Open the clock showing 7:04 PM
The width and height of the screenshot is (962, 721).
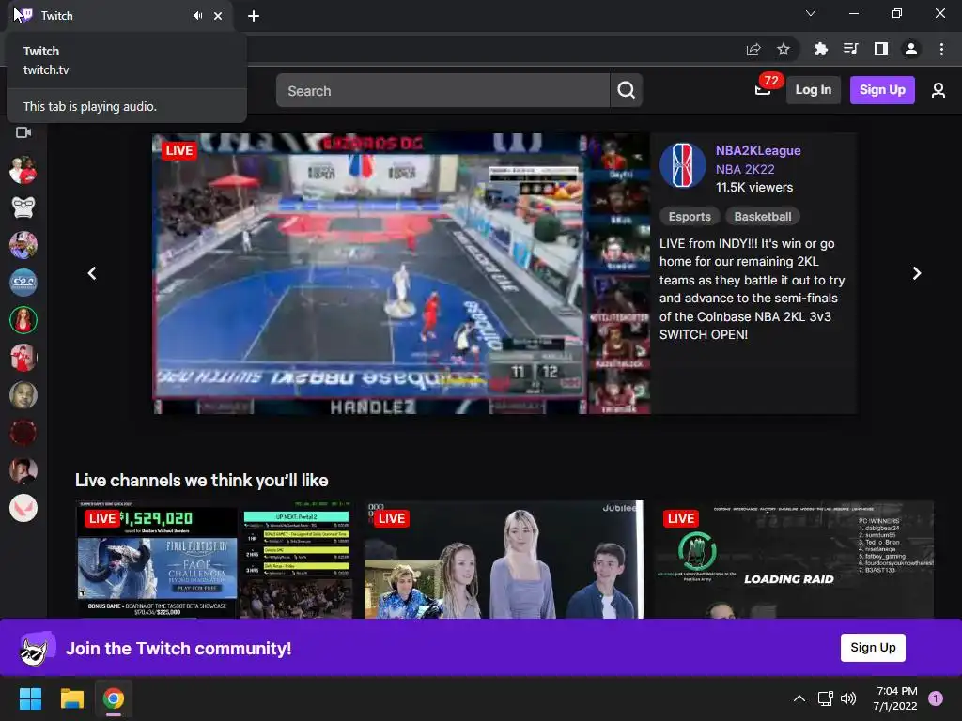coord(895,698)
